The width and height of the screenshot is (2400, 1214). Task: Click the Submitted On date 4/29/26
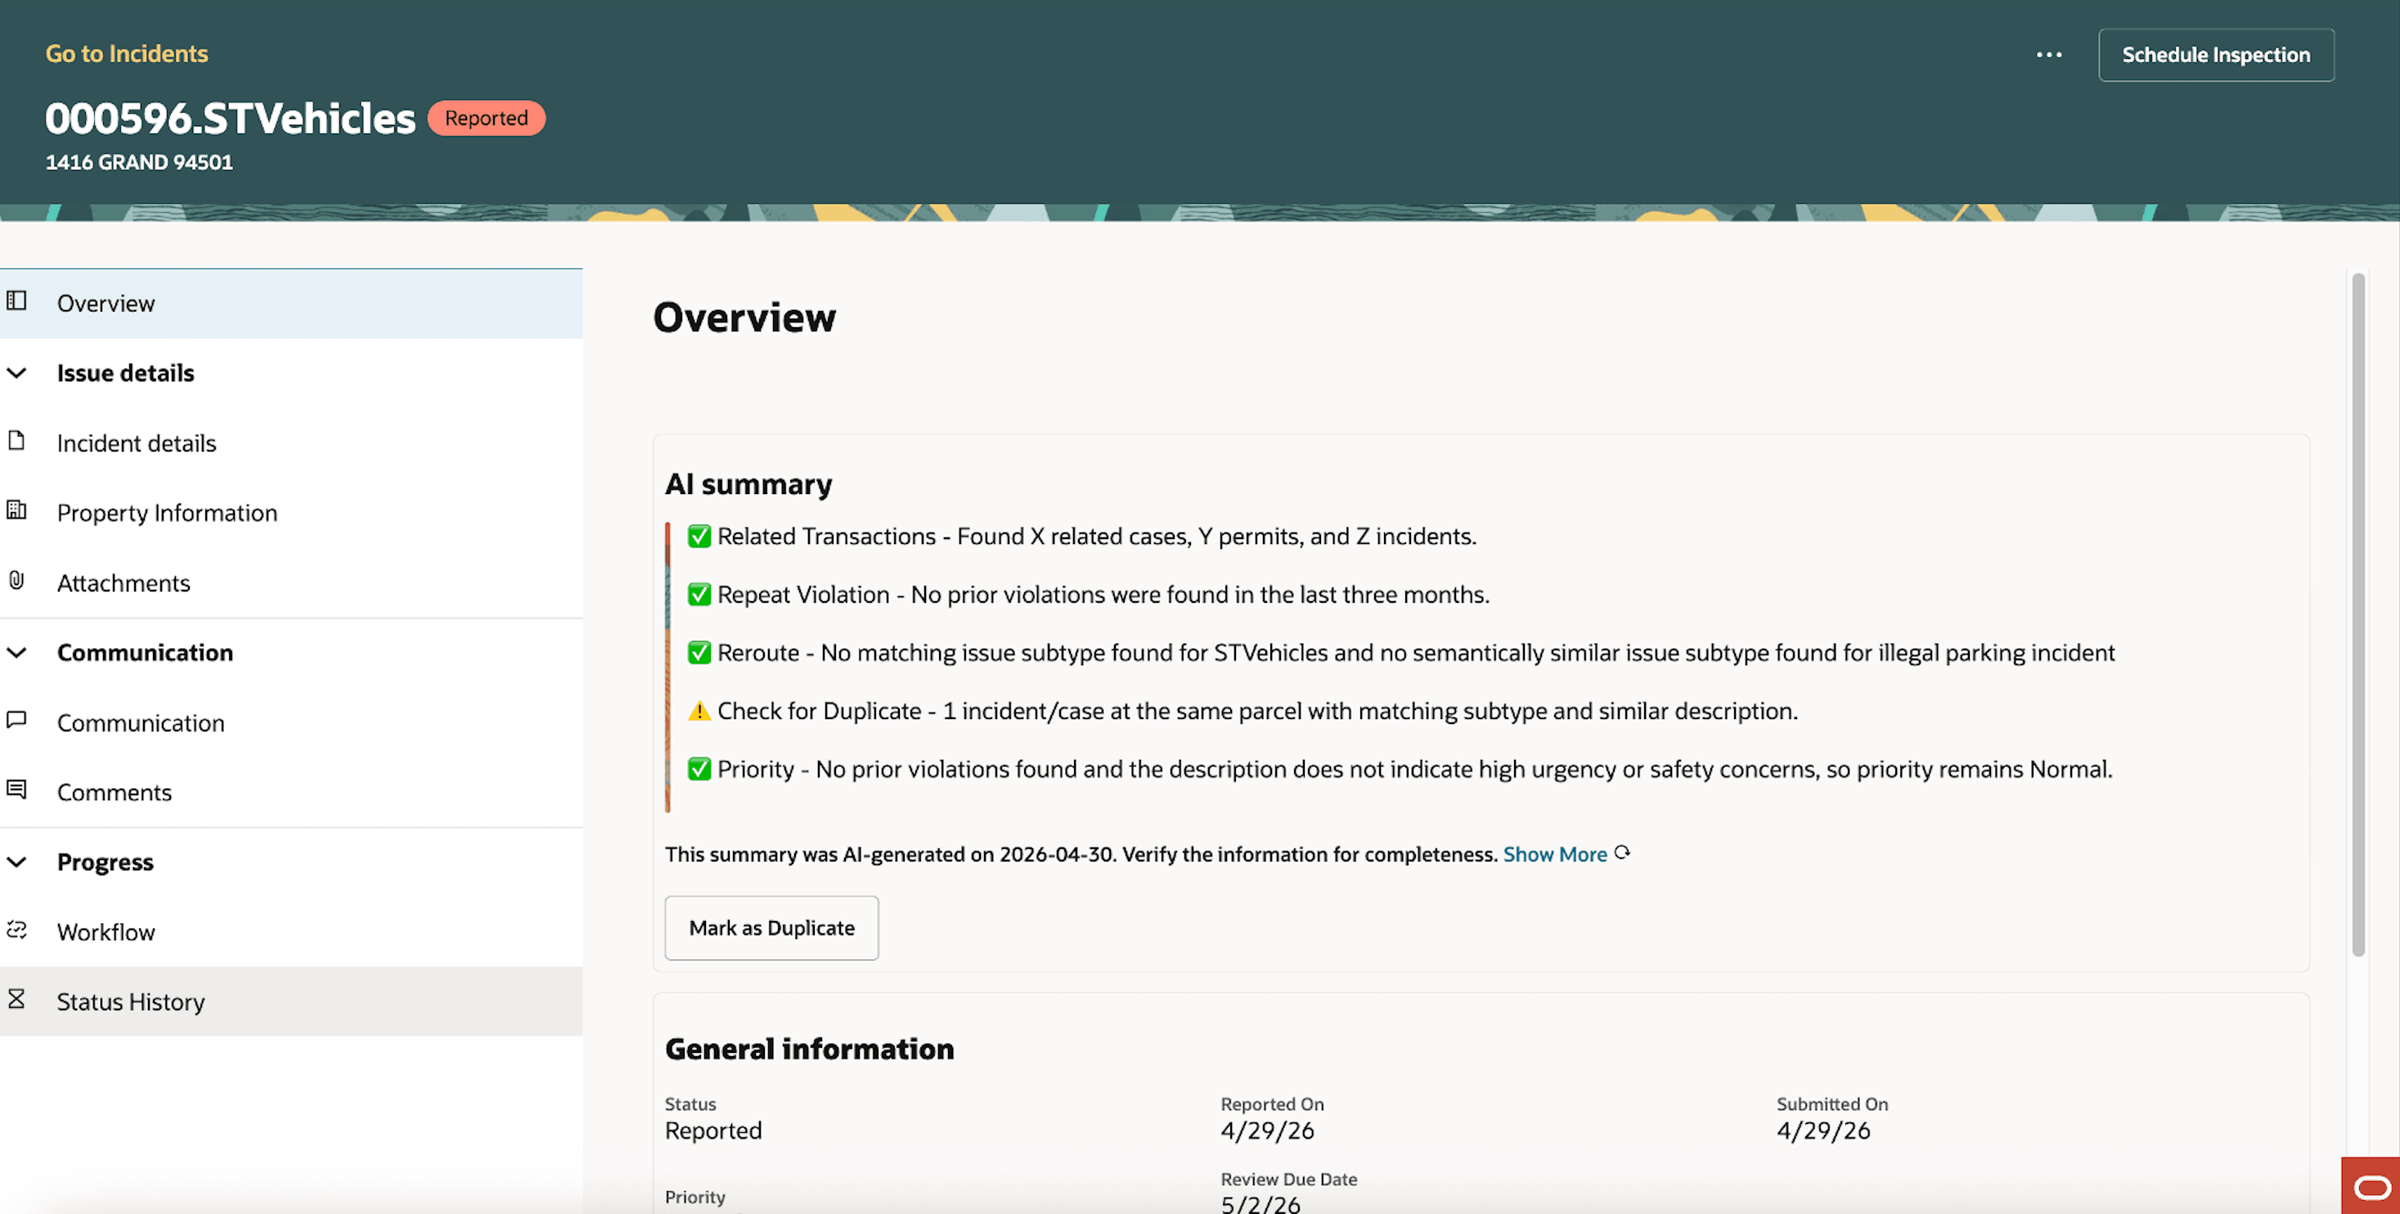click(x=1822, y=1131)
